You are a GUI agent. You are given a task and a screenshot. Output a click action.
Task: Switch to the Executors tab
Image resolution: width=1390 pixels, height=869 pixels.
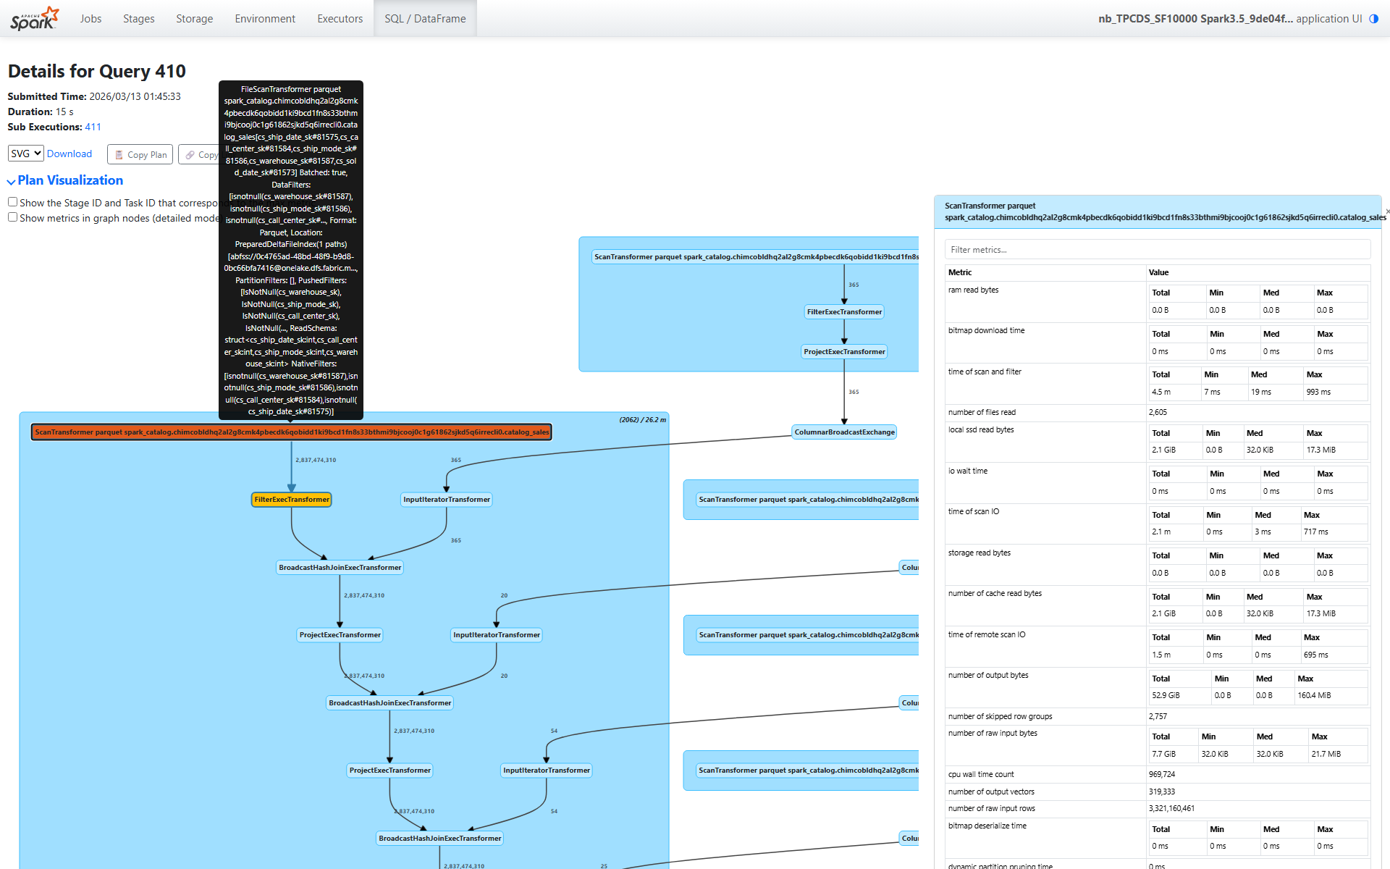[x=340, y=19]
